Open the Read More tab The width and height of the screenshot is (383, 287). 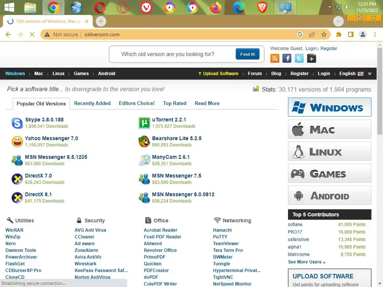[207, 103]
